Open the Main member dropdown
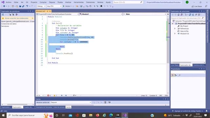 (x=145, y=14)
